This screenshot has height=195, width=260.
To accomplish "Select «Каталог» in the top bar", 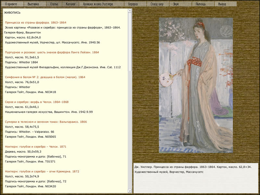I will coord(70,4).
